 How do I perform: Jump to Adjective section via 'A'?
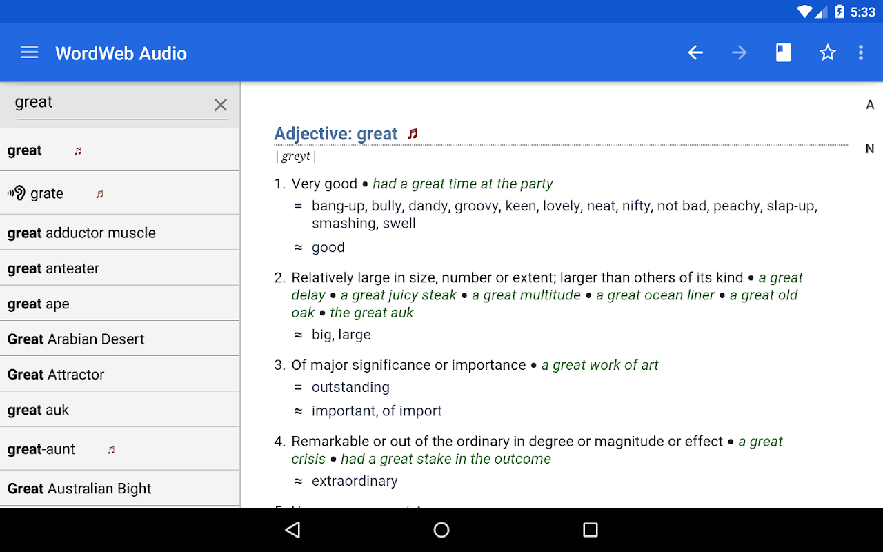(x=870, y=105)
